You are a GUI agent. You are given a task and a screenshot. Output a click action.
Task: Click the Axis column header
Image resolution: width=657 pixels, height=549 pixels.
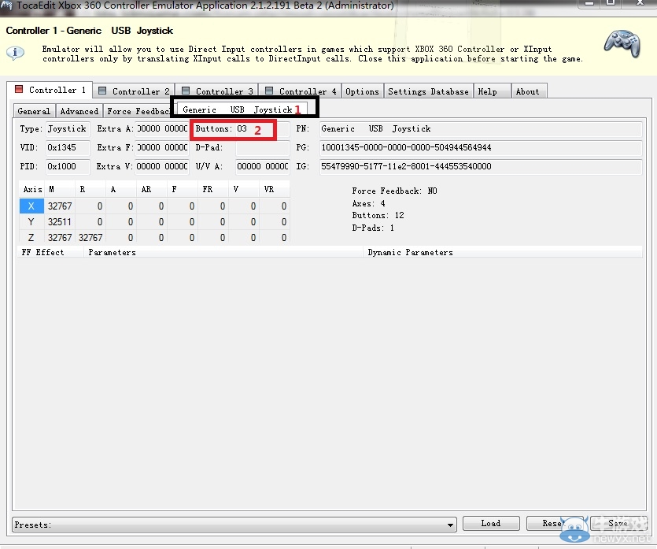tap(32, 190)
